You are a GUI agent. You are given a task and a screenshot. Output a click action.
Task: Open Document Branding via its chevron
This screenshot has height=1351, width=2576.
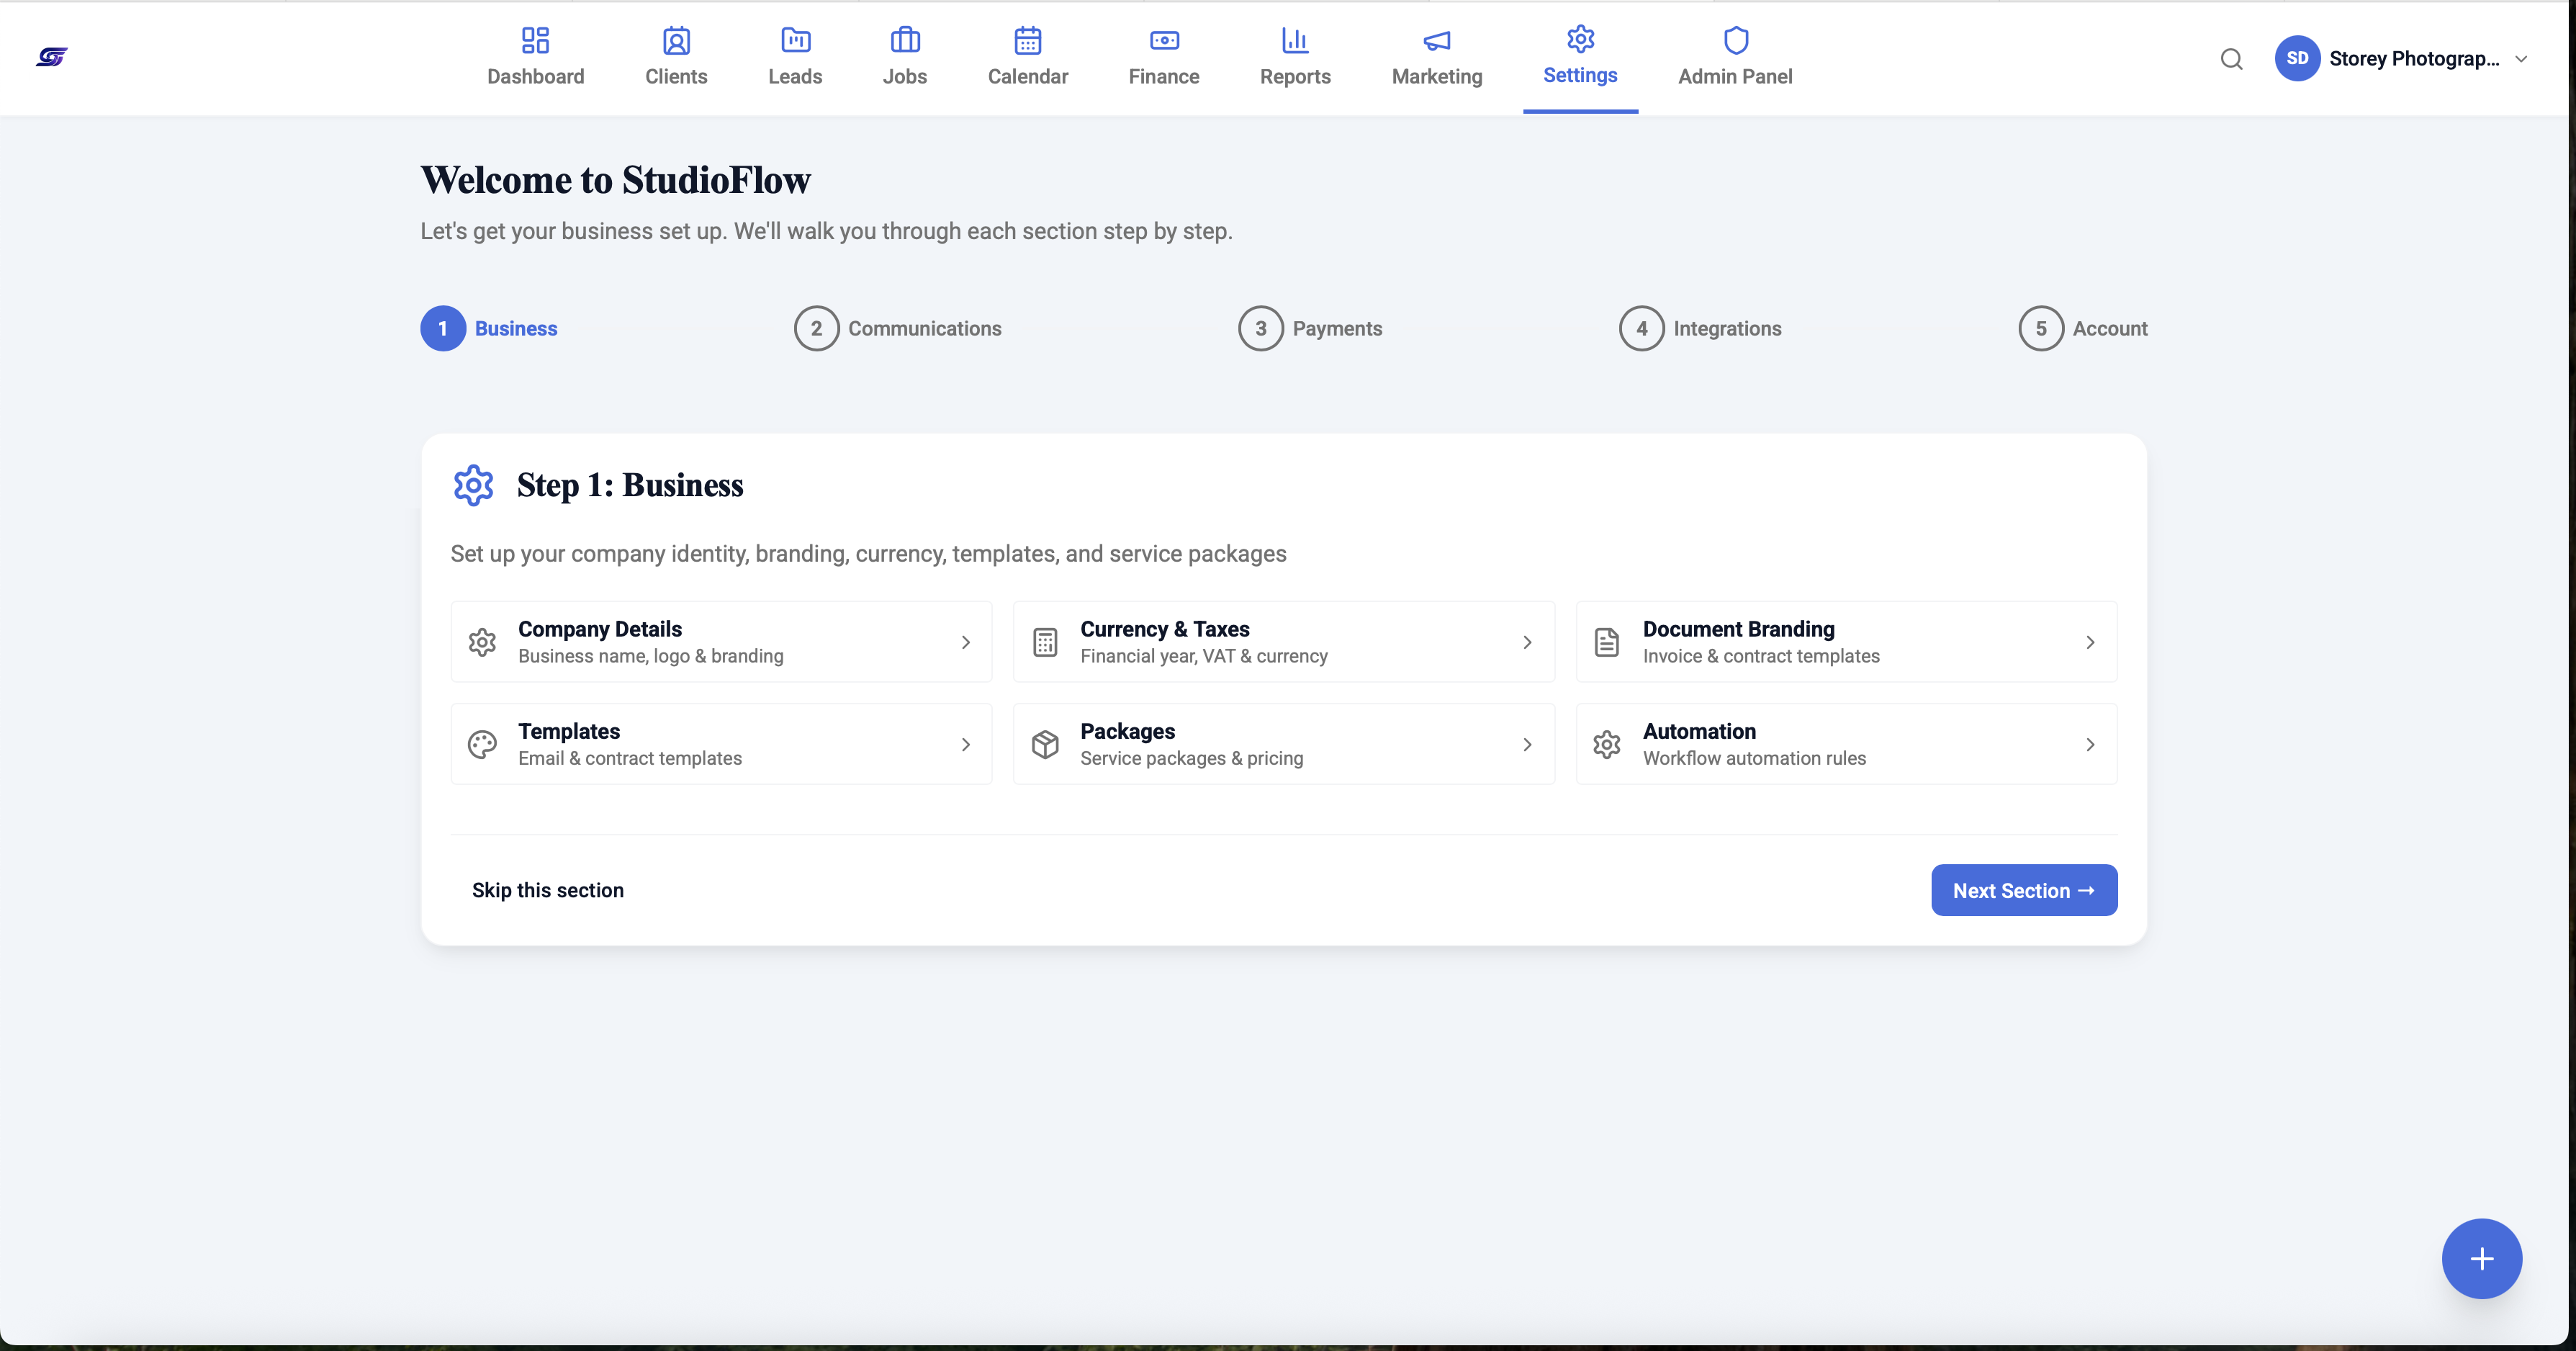[x=2089, y=642]
